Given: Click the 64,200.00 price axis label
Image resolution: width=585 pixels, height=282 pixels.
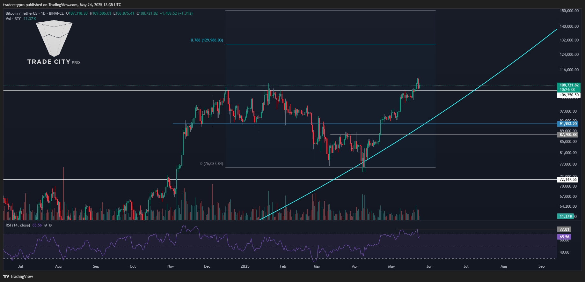Looking at the screenshot, I should 568,206.
